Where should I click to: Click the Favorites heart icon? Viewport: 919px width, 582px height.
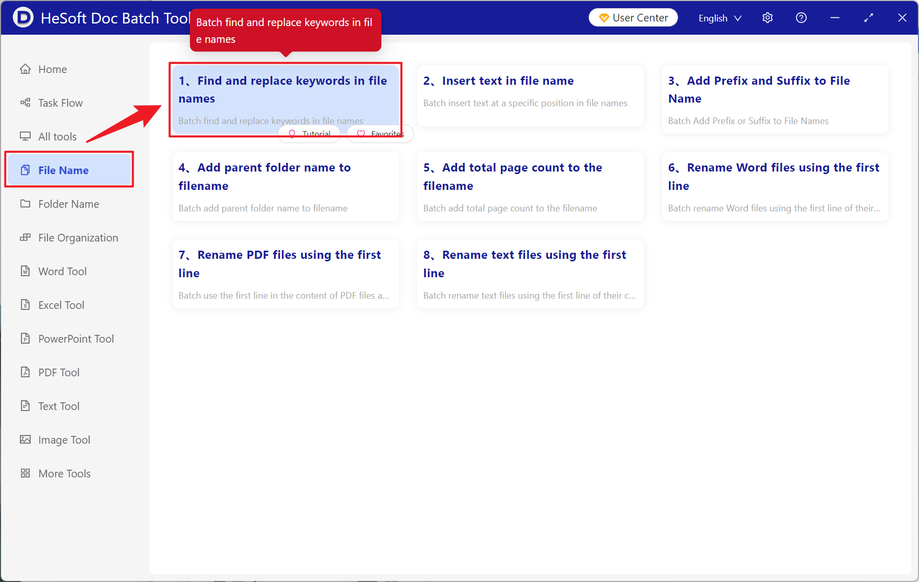pyautogui.click(x=361, y=134)
